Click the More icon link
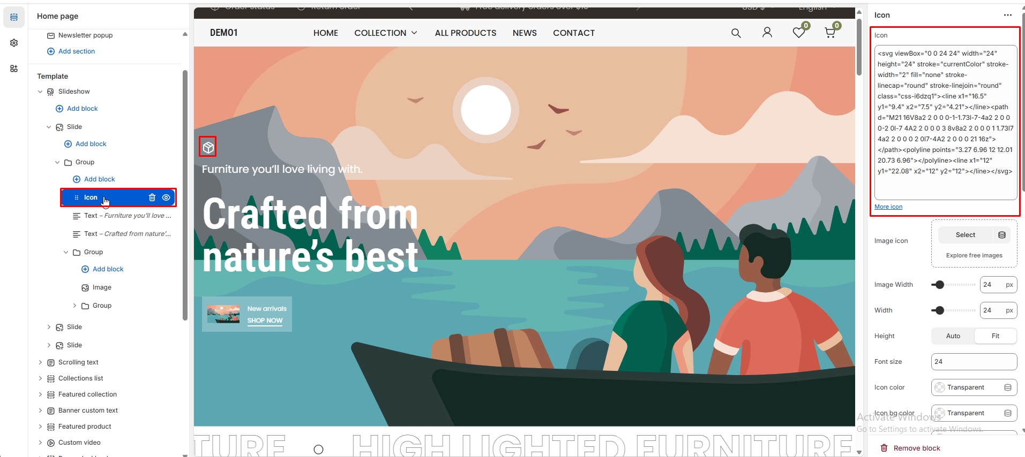Viewport: 1025px width, 457px height. coord(888,207)
